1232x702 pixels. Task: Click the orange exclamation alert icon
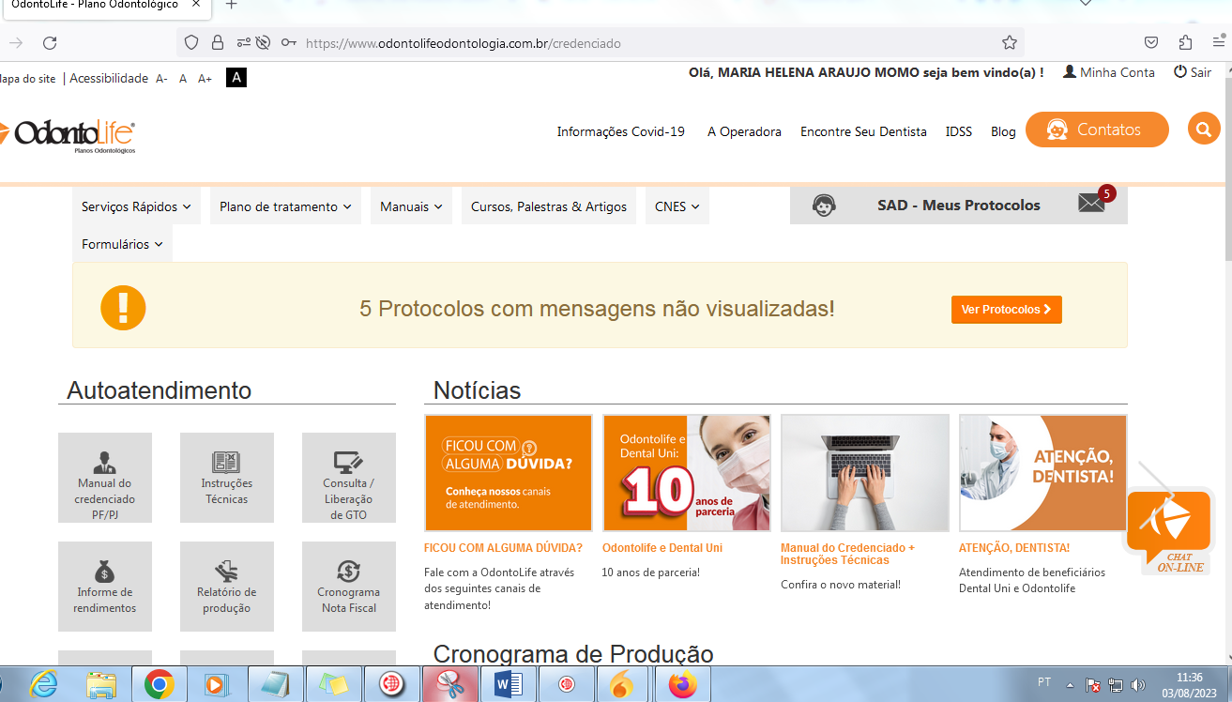coord(123,307)
